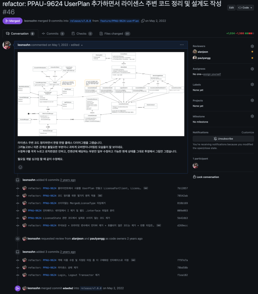
Task: Open the Labels gear settings
Action: [x=252, y=85]
